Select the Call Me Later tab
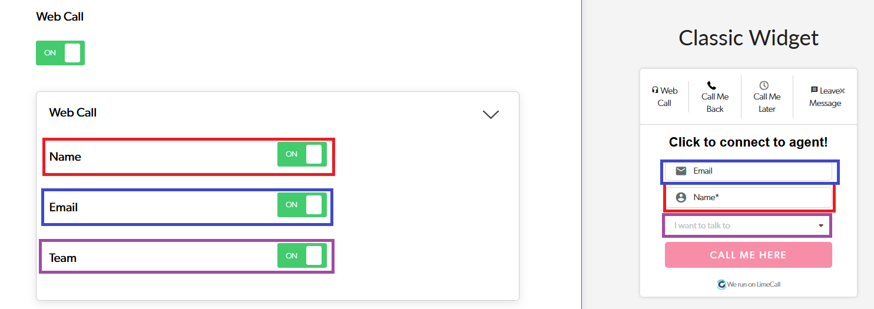 (x=767, y=102)
